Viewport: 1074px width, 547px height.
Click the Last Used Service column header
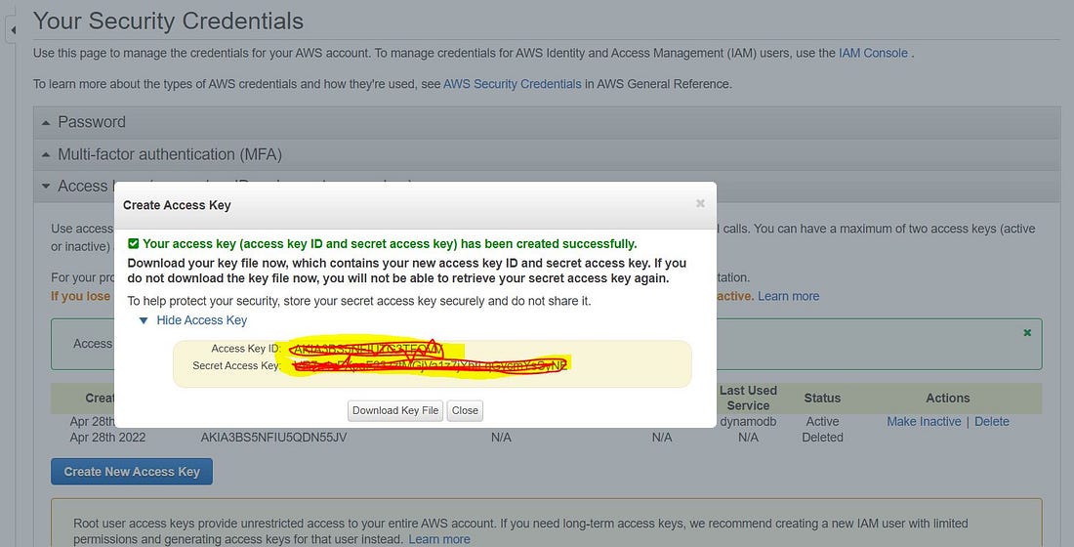point(748,398)
